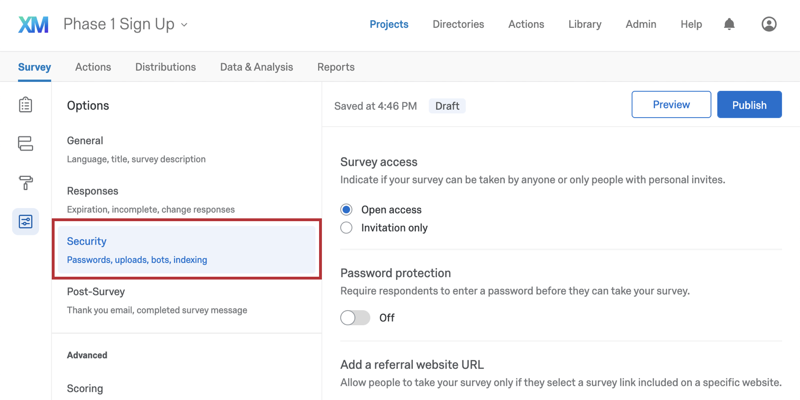
Task: Open the user account profile icon
Action: click(769, 24)
